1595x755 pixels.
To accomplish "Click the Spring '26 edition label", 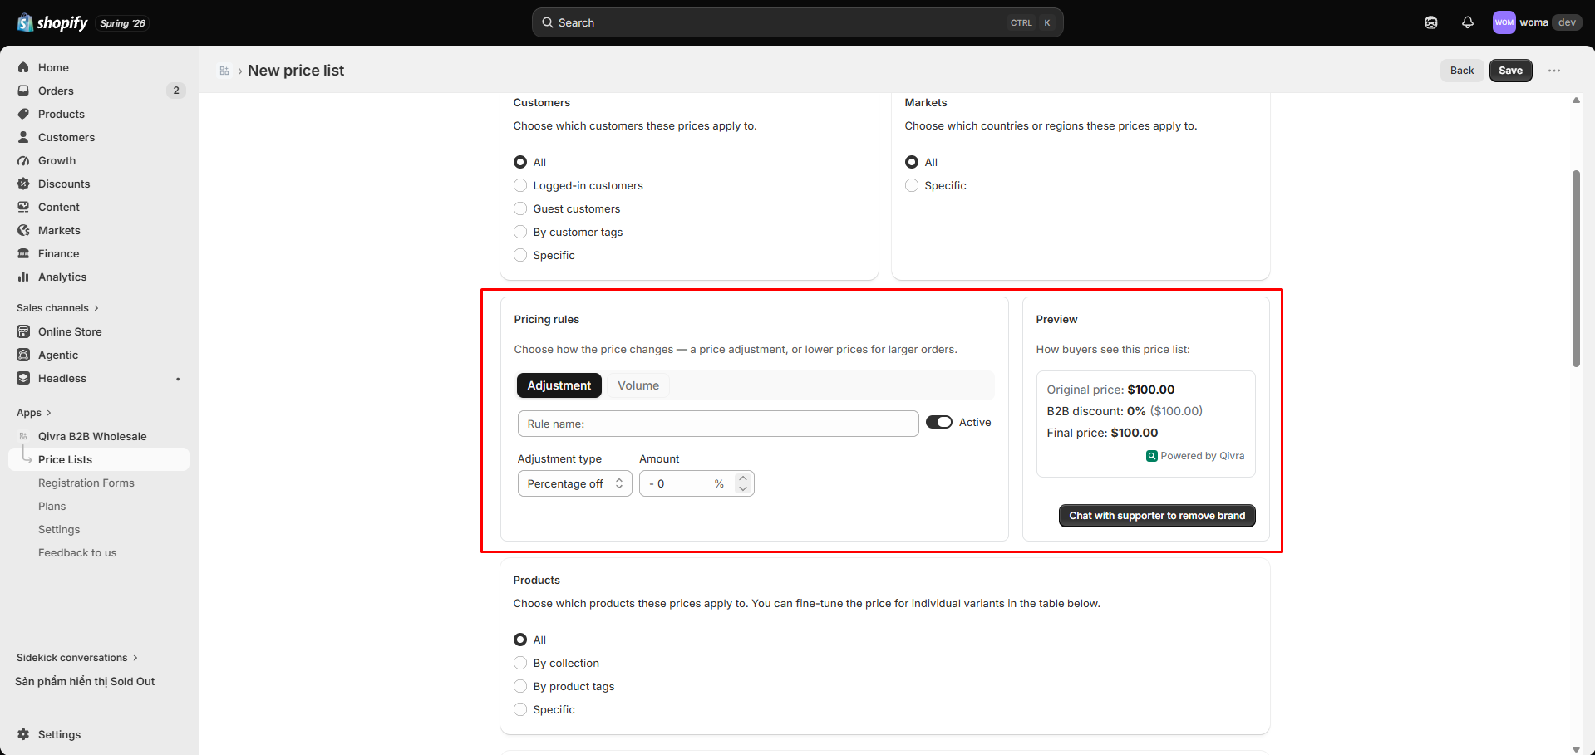I will pyautogui.click(x=123, y=23).
